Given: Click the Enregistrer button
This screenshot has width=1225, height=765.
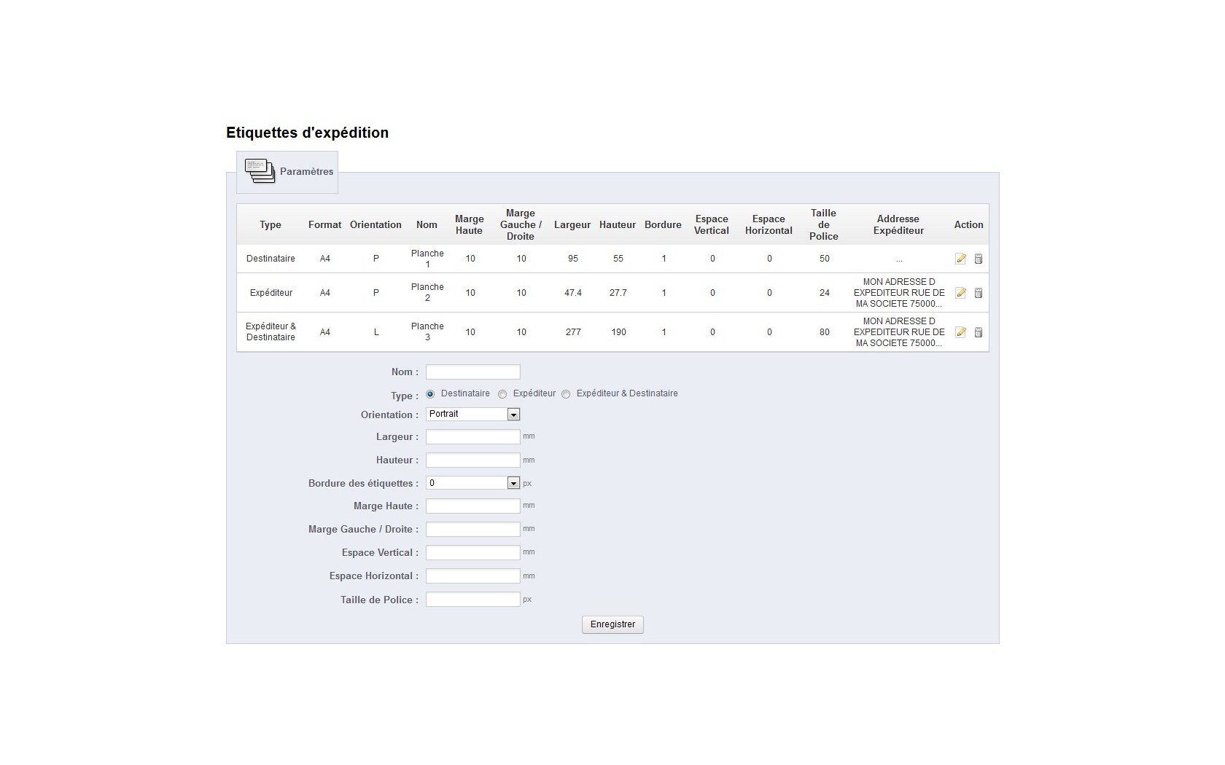Looking at the screenshot, I should coord(612,624).
